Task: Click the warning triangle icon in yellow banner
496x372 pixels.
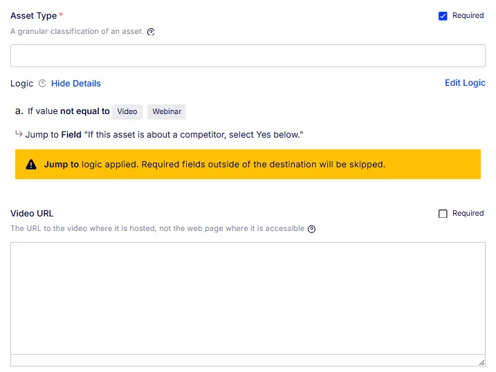Action: pyautogui.click(x=31, y=165)
